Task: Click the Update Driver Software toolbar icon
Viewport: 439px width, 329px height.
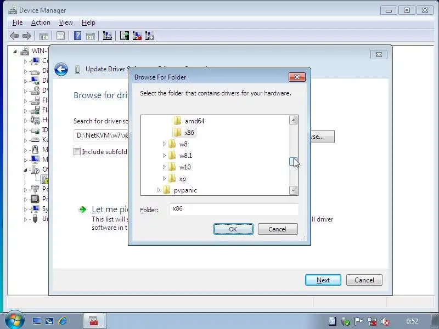Action: pyautogui.click(x=125, y=36)
